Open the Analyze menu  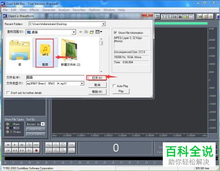point(64,10)
